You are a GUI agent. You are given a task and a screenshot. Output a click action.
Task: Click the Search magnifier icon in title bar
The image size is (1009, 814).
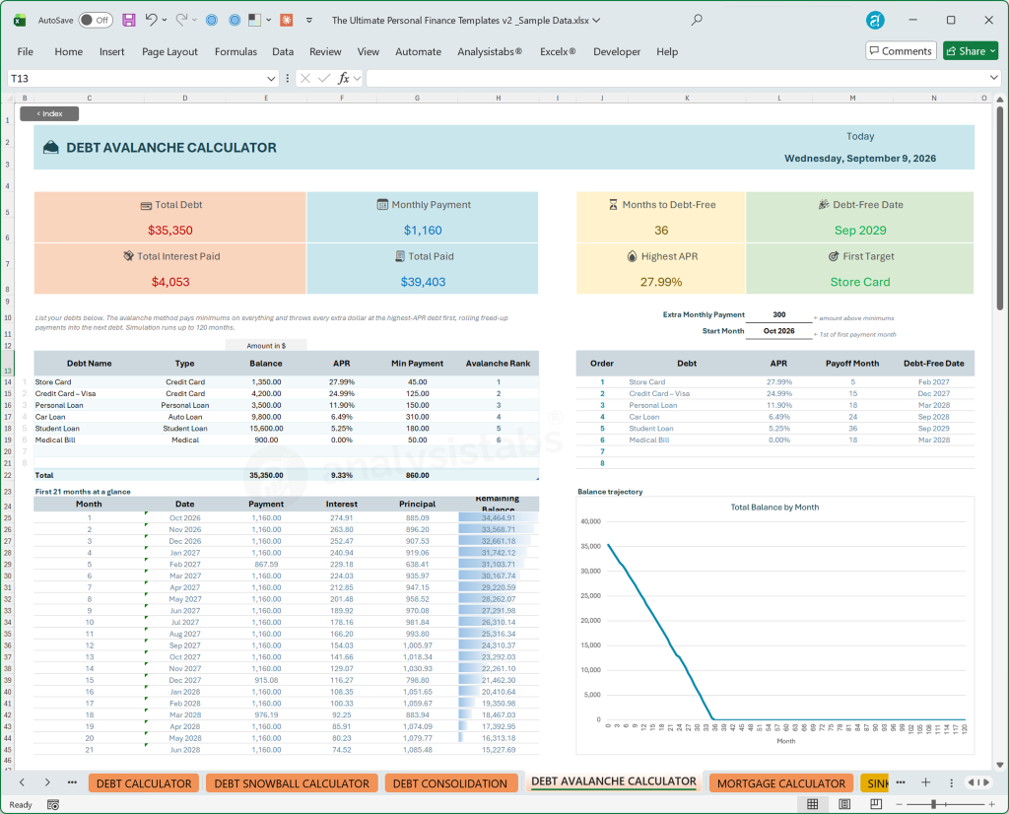coord(697,20)
